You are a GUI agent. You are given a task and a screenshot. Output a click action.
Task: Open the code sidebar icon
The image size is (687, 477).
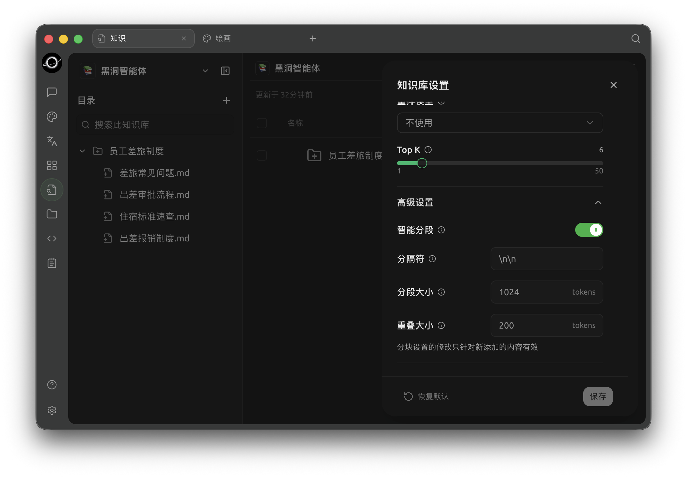coord(52,238)
